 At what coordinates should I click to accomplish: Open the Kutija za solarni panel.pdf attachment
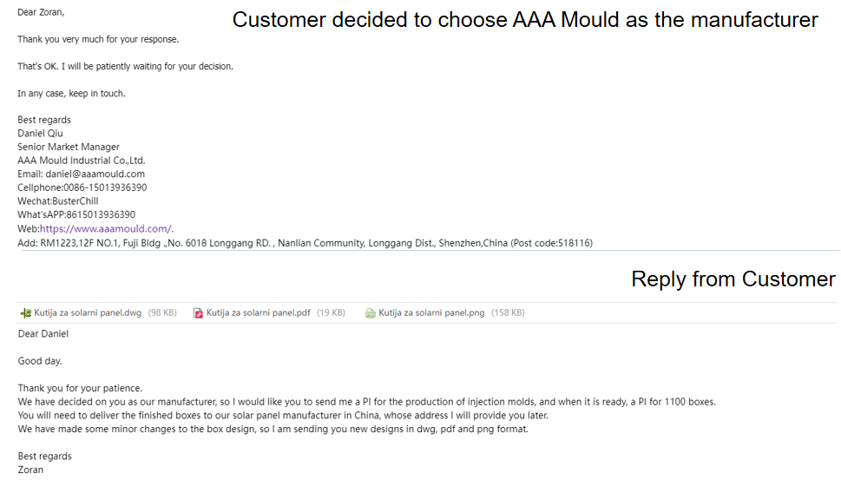point(258,312)
